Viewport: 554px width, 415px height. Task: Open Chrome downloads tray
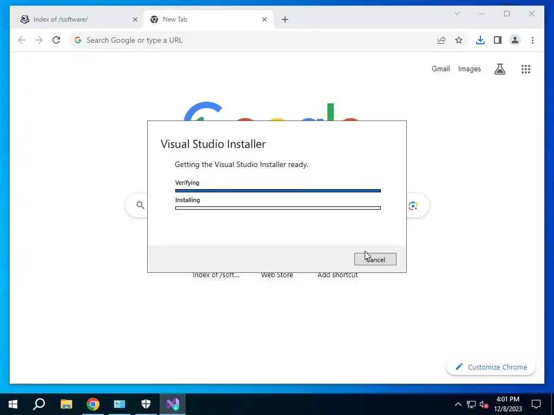coord(480,40)
